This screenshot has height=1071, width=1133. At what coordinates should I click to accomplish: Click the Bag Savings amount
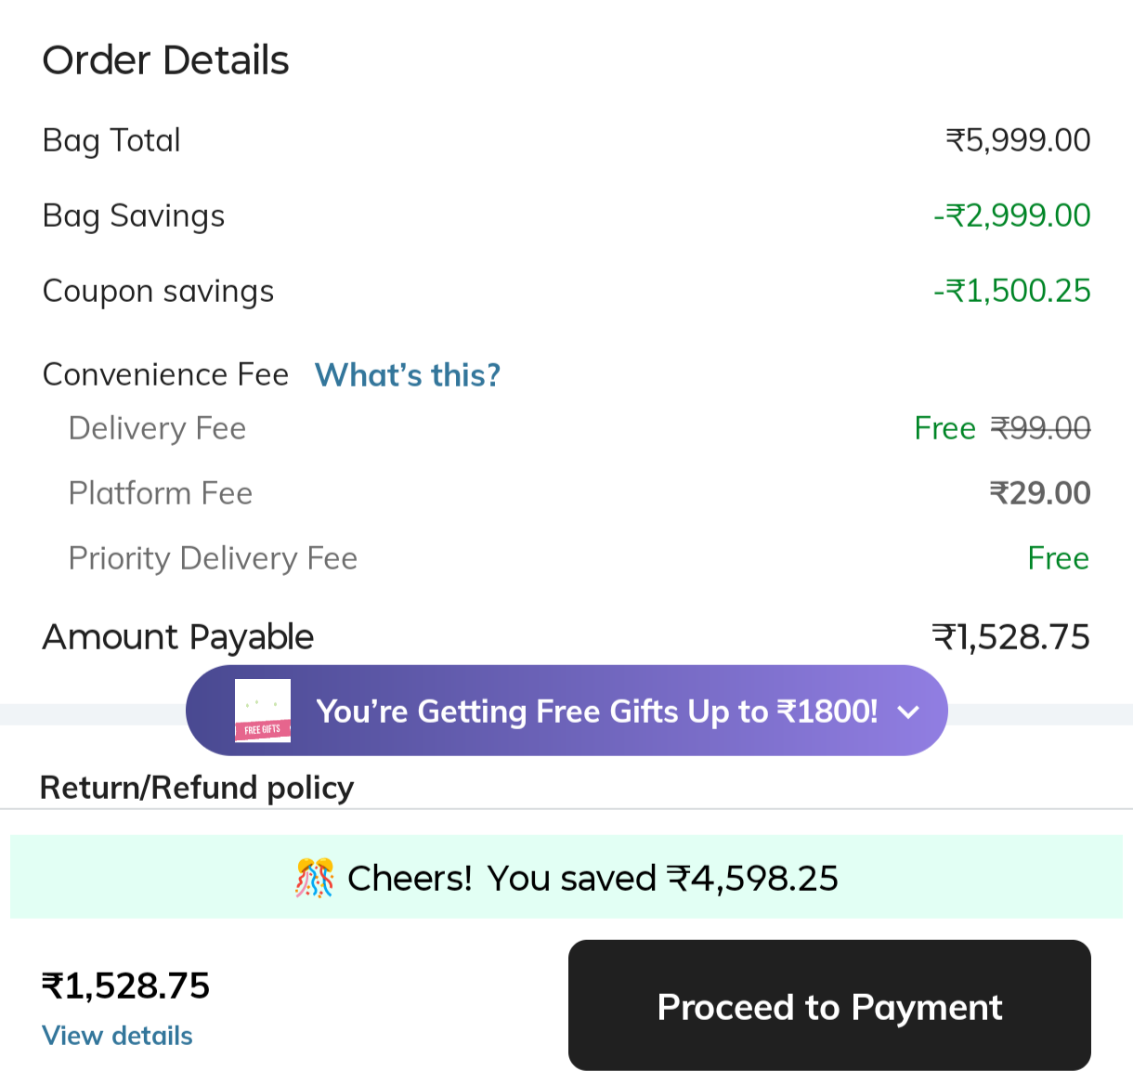click(1011, 215)
